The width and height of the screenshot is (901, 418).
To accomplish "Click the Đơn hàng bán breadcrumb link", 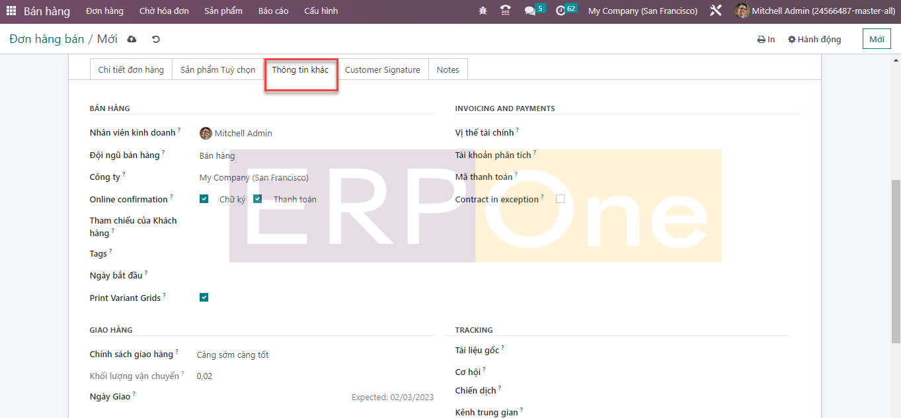I will point(47,39).
